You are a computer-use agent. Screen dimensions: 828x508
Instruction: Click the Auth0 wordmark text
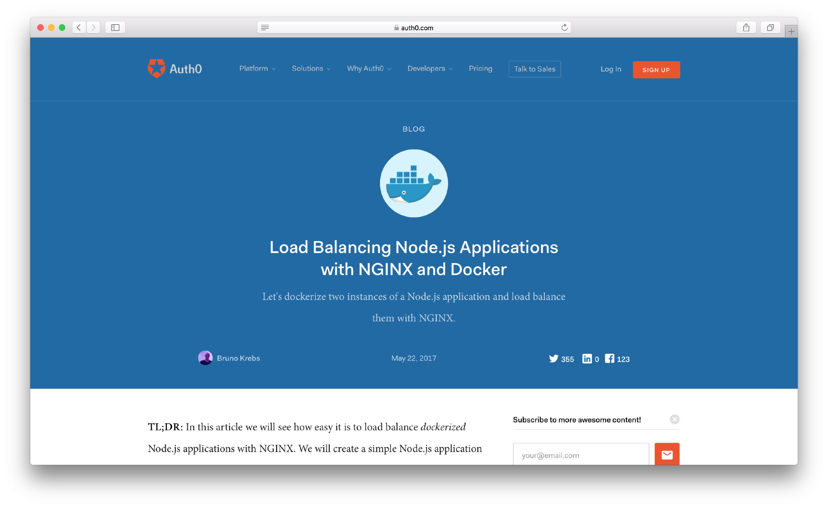tap(186, 69)
